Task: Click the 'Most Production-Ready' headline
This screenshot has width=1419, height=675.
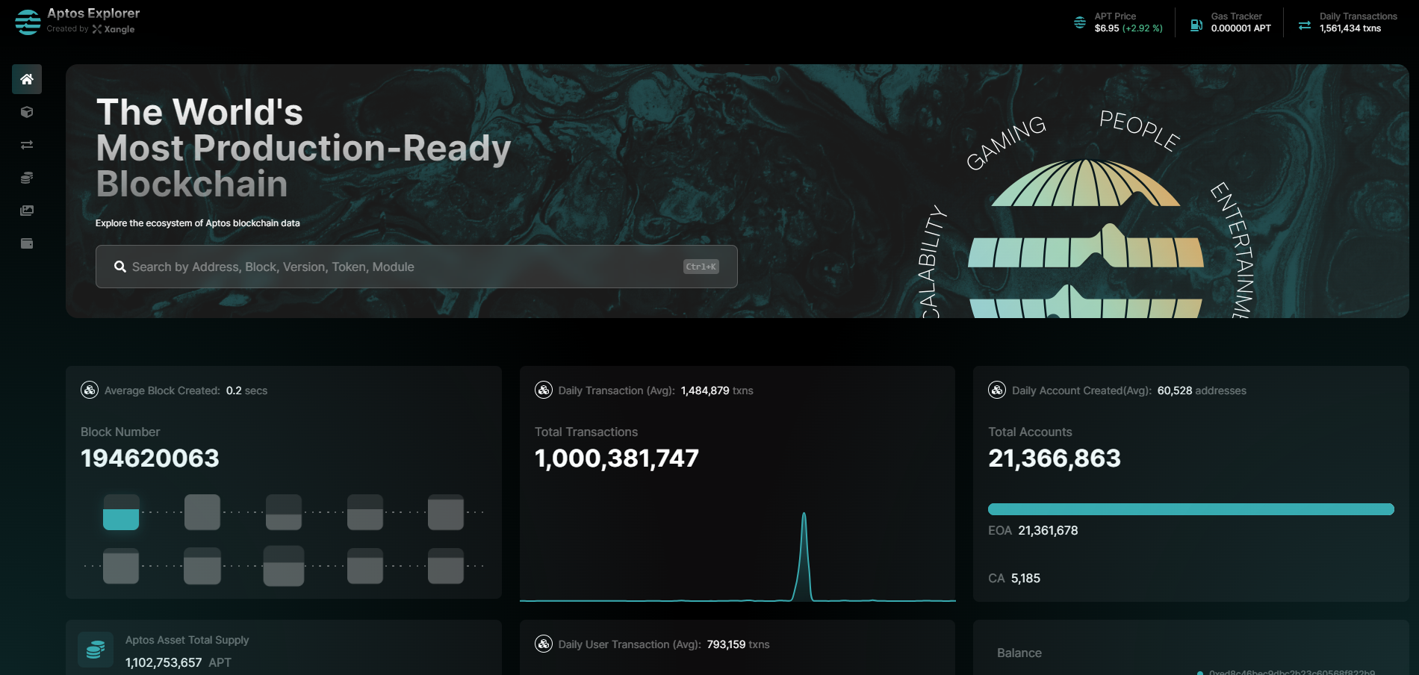Action: click(x=304, y=148)
